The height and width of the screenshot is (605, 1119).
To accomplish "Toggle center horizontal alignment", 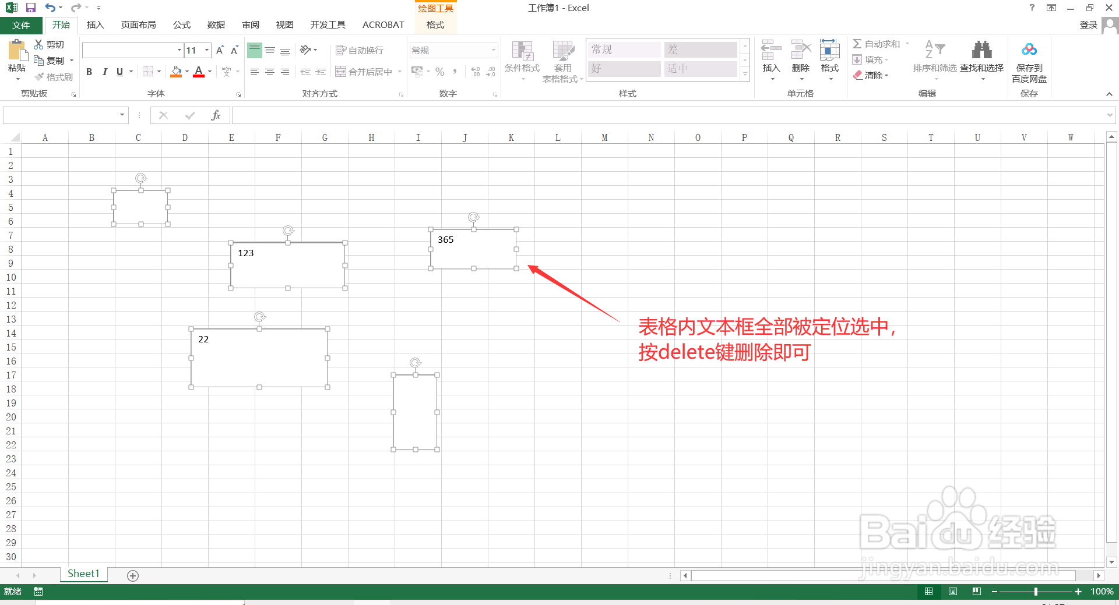I will (270, 72).
